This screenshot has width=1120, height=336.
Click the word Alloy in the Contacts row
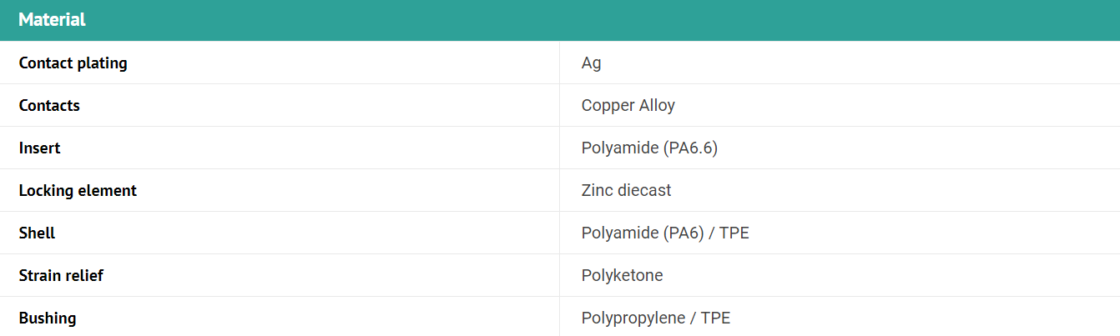point(657,105)
